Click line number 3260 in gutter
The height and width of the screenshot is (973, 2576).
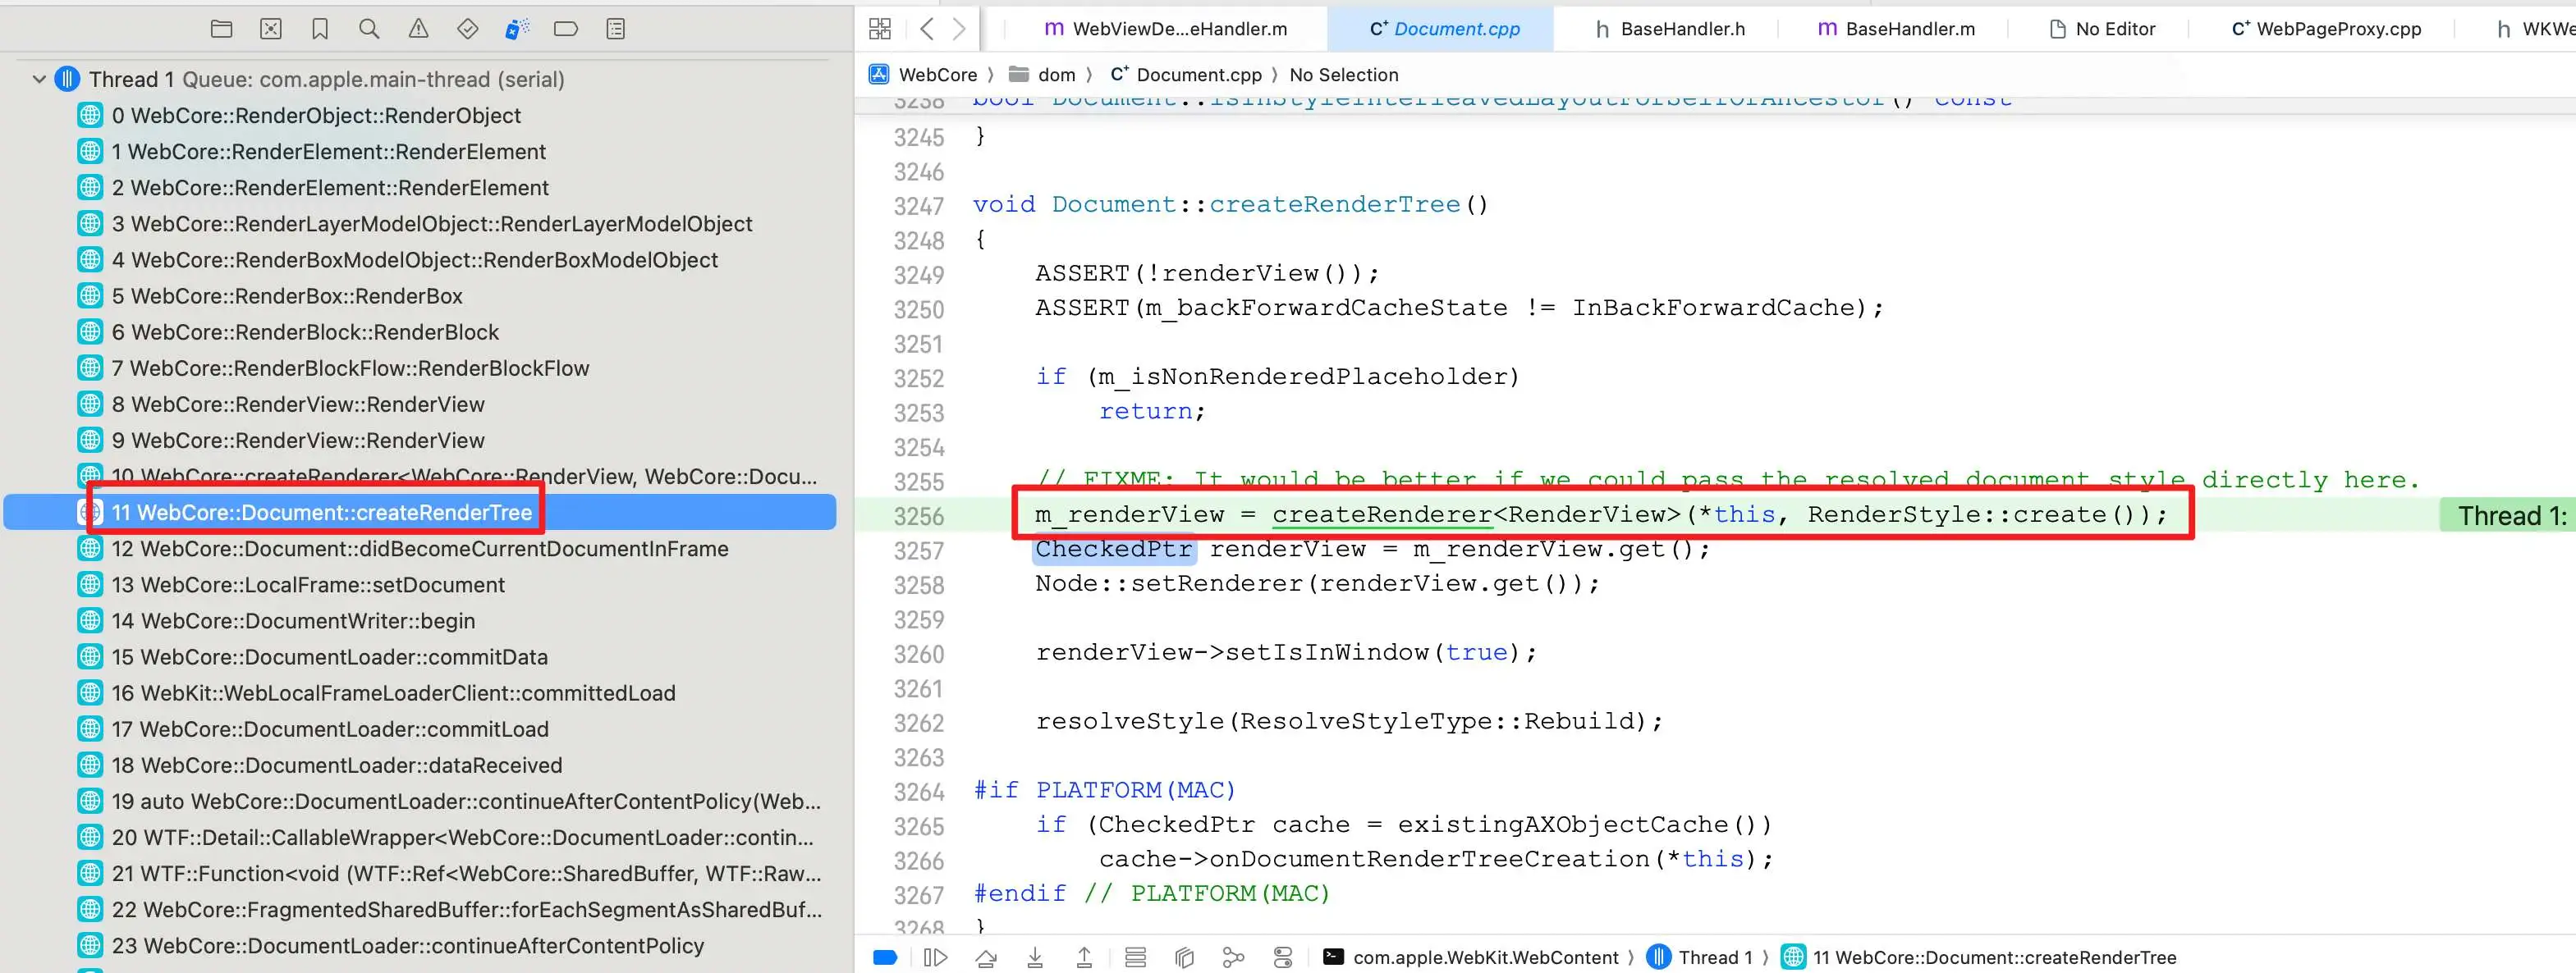pos(918,655)
